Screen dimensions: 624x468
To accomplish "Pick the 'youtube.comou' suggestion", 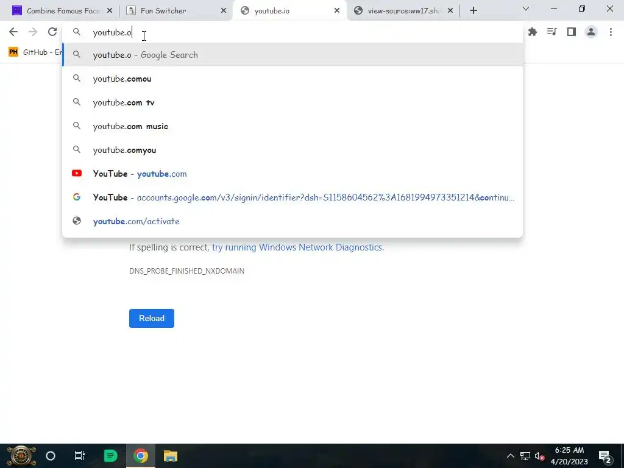I will tap(292, 79).
